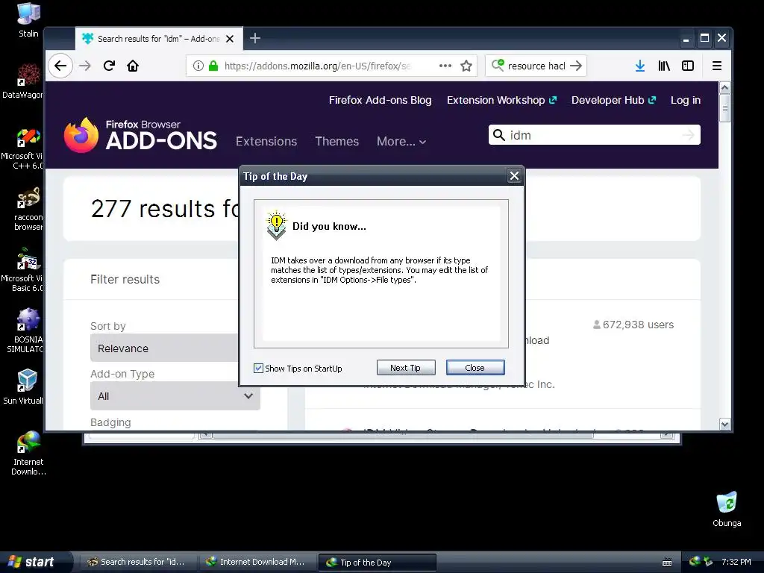Click the Firefox address bar URL
Image resolution: width=764 pixels, height=573 pixels.
318,66
